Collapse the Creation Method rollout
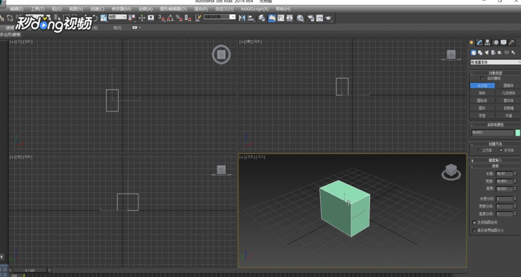521x277 pixels. pos(496,144)
